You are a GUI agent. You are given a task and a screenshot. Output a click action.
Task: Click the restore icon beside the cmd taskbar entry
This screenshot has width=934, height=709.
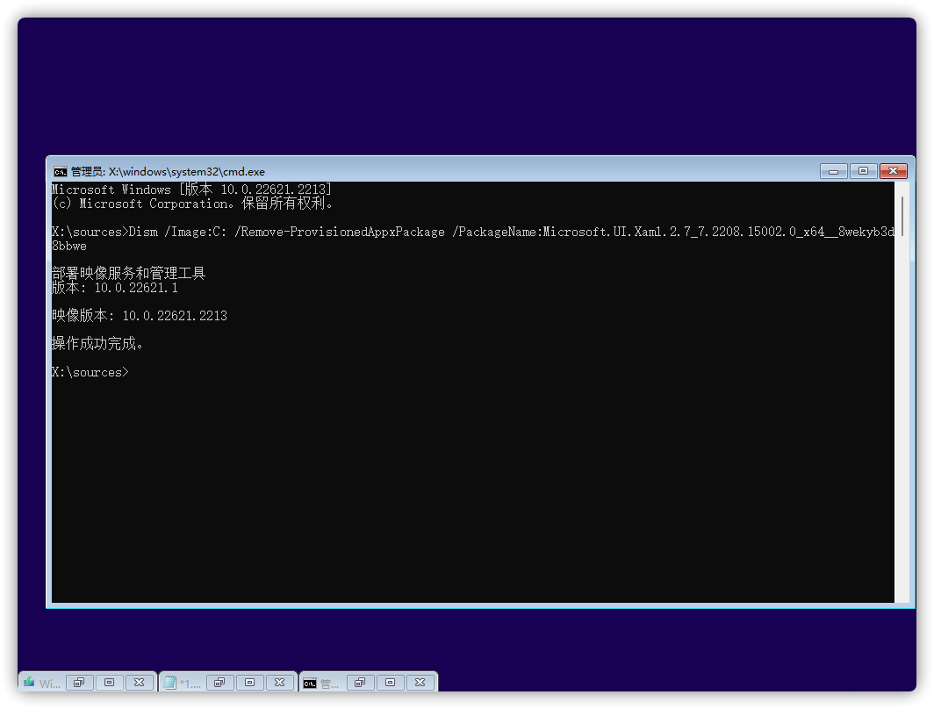pos(360,682)
